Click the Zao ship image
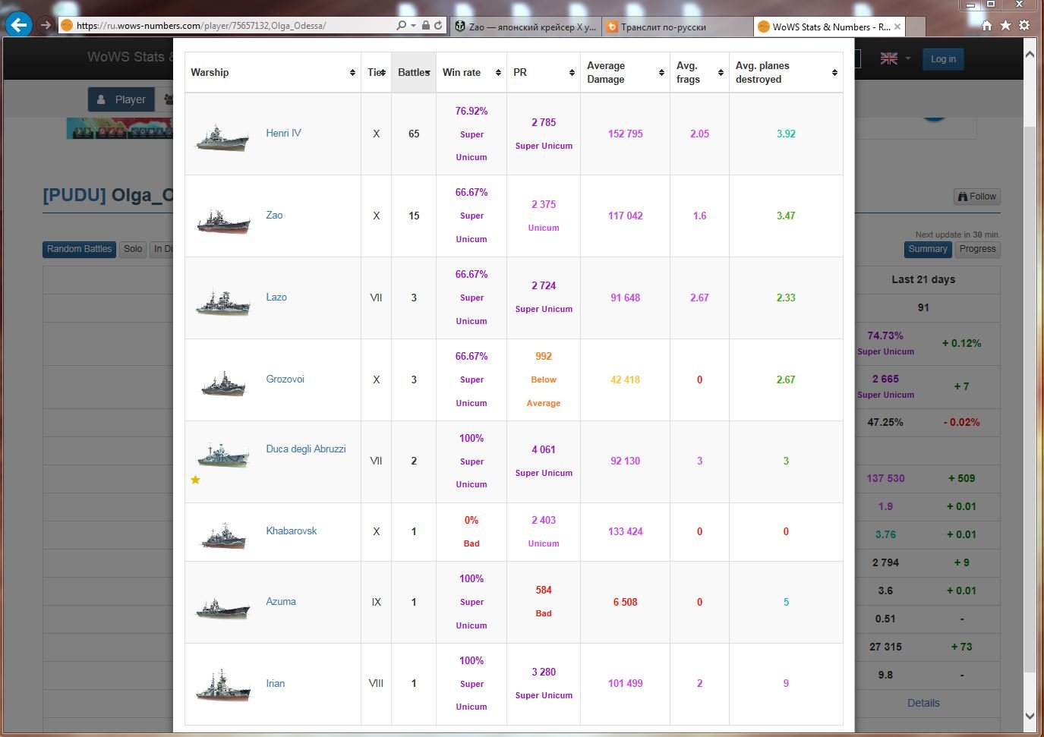 tap(223, 222)
